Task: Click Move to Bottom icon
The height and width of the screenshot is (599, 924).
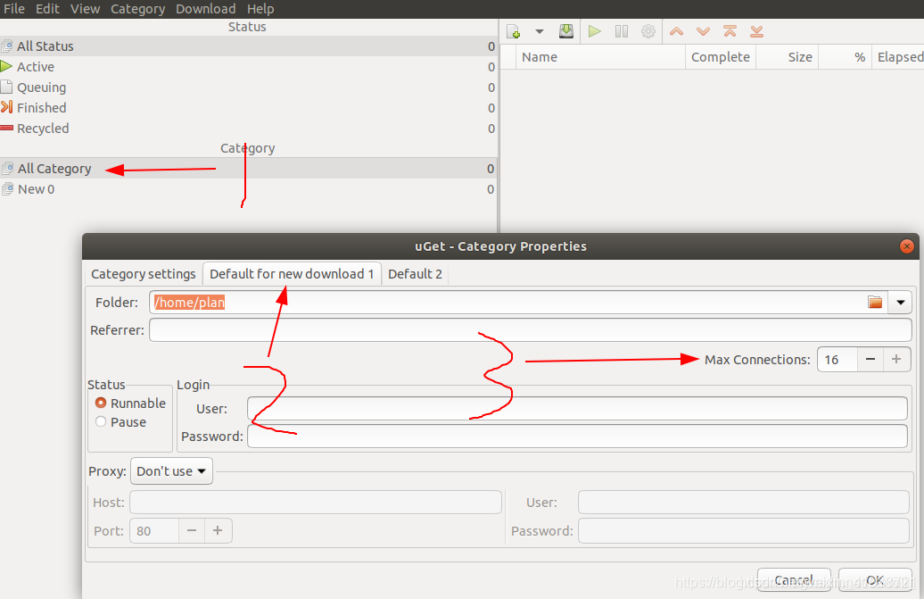Action: tap(756, 31)
